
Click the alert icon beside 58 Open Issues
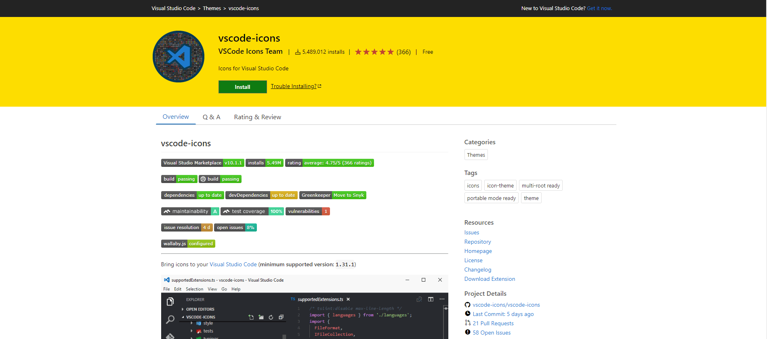click(x=468, y=332)
